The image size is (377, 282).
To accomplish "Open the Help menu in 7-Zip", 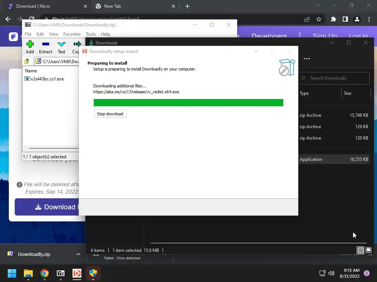I will [x=105, y=34].
